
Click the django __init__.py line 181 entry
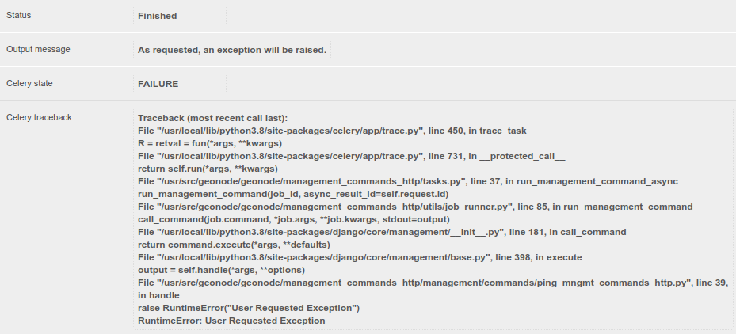(x=382, y=232)
